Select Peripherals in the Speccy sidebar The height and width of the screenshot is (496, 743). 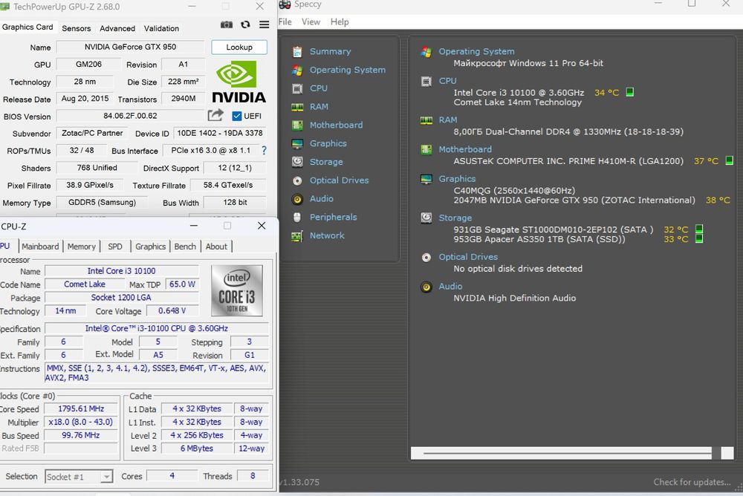click(x=333, y=217)
